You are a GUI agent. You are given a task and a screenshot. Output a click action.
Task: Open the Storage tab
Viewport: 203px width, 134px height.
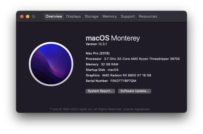tap(92, 16)
